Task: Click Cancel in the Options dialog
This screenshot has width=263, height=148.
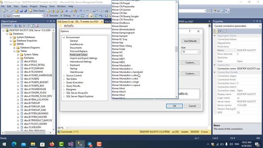Action: pos(192,106)
